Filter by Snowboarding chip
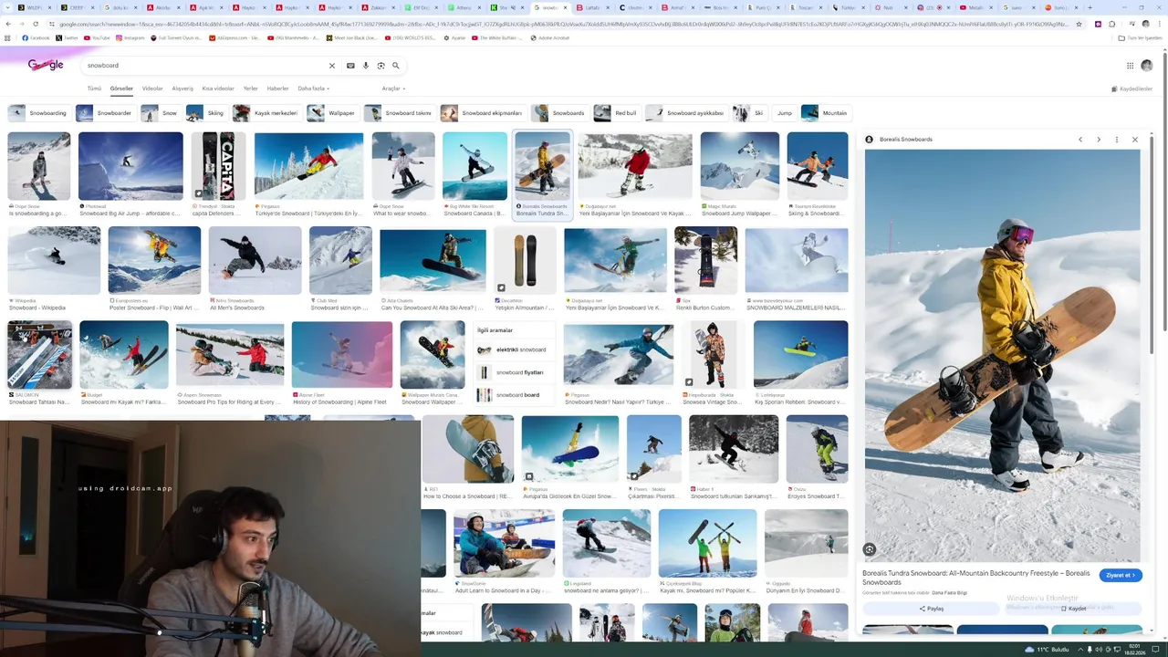 [x=38, y=113]
